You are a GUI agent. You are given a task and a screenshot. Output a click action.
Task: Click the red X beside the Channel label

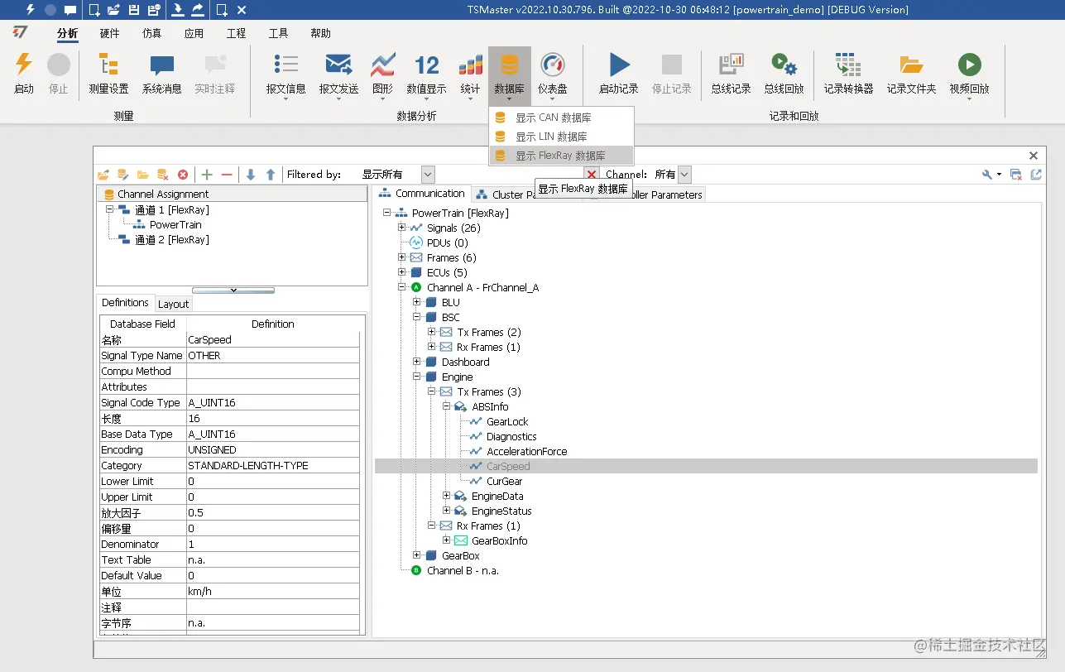point(592,175)
